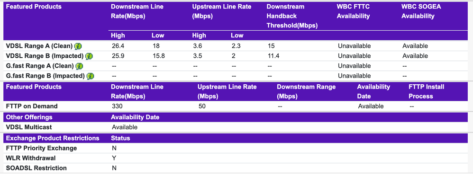
Task: Click the Downstream Range (Mbps) header
Action: pos(306,91)
